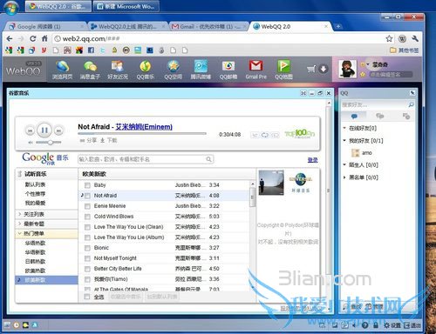
Task: Collapse the 在线好友[0] group
Action: pos(344,128)
